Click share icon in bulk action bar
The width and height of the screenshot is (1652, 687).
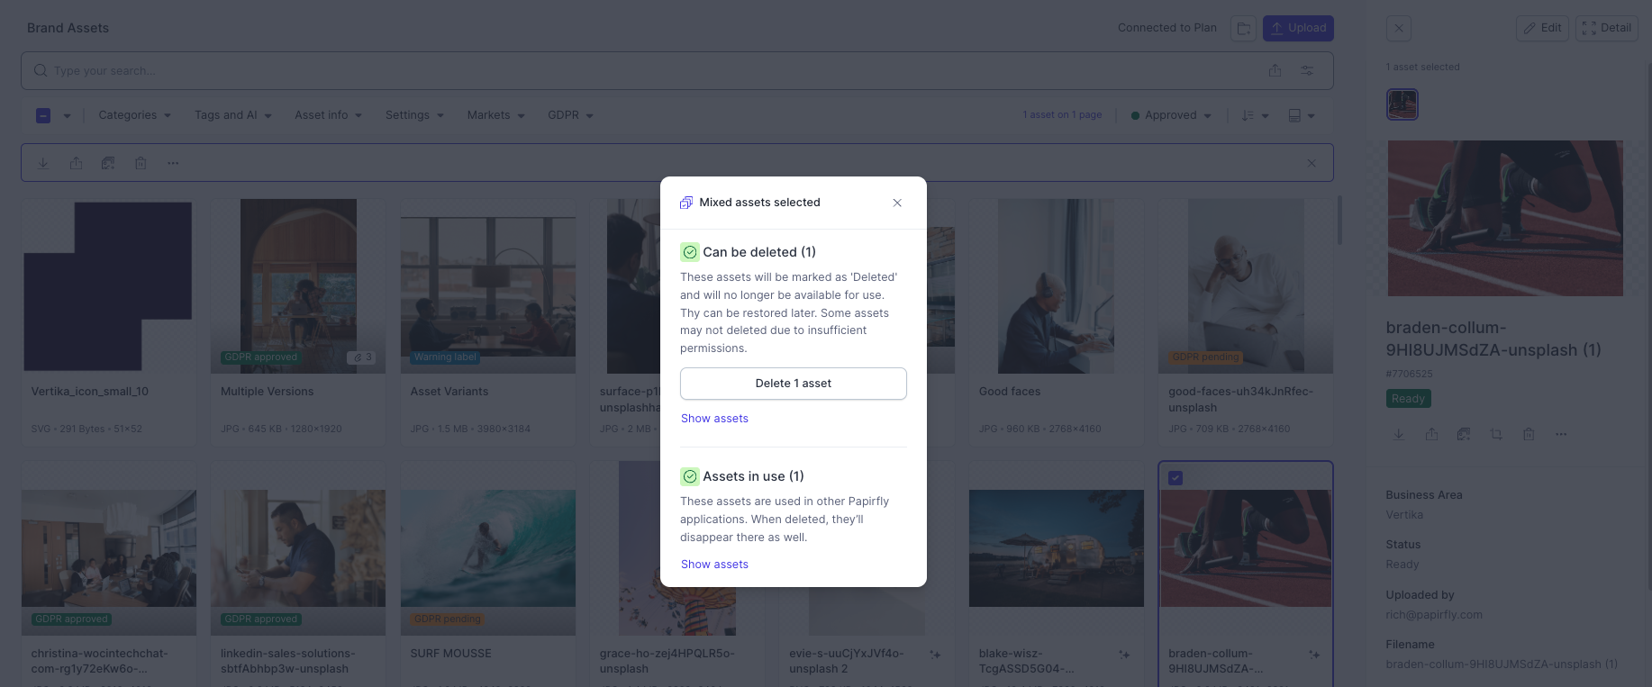76,163
